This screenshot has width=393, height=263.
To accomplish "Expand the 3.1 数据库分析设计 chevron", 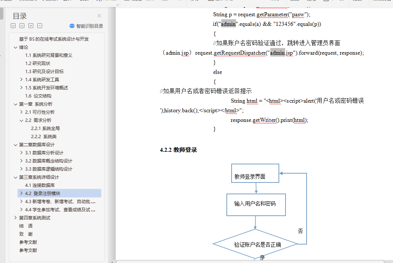I will [x=21, y=153].
